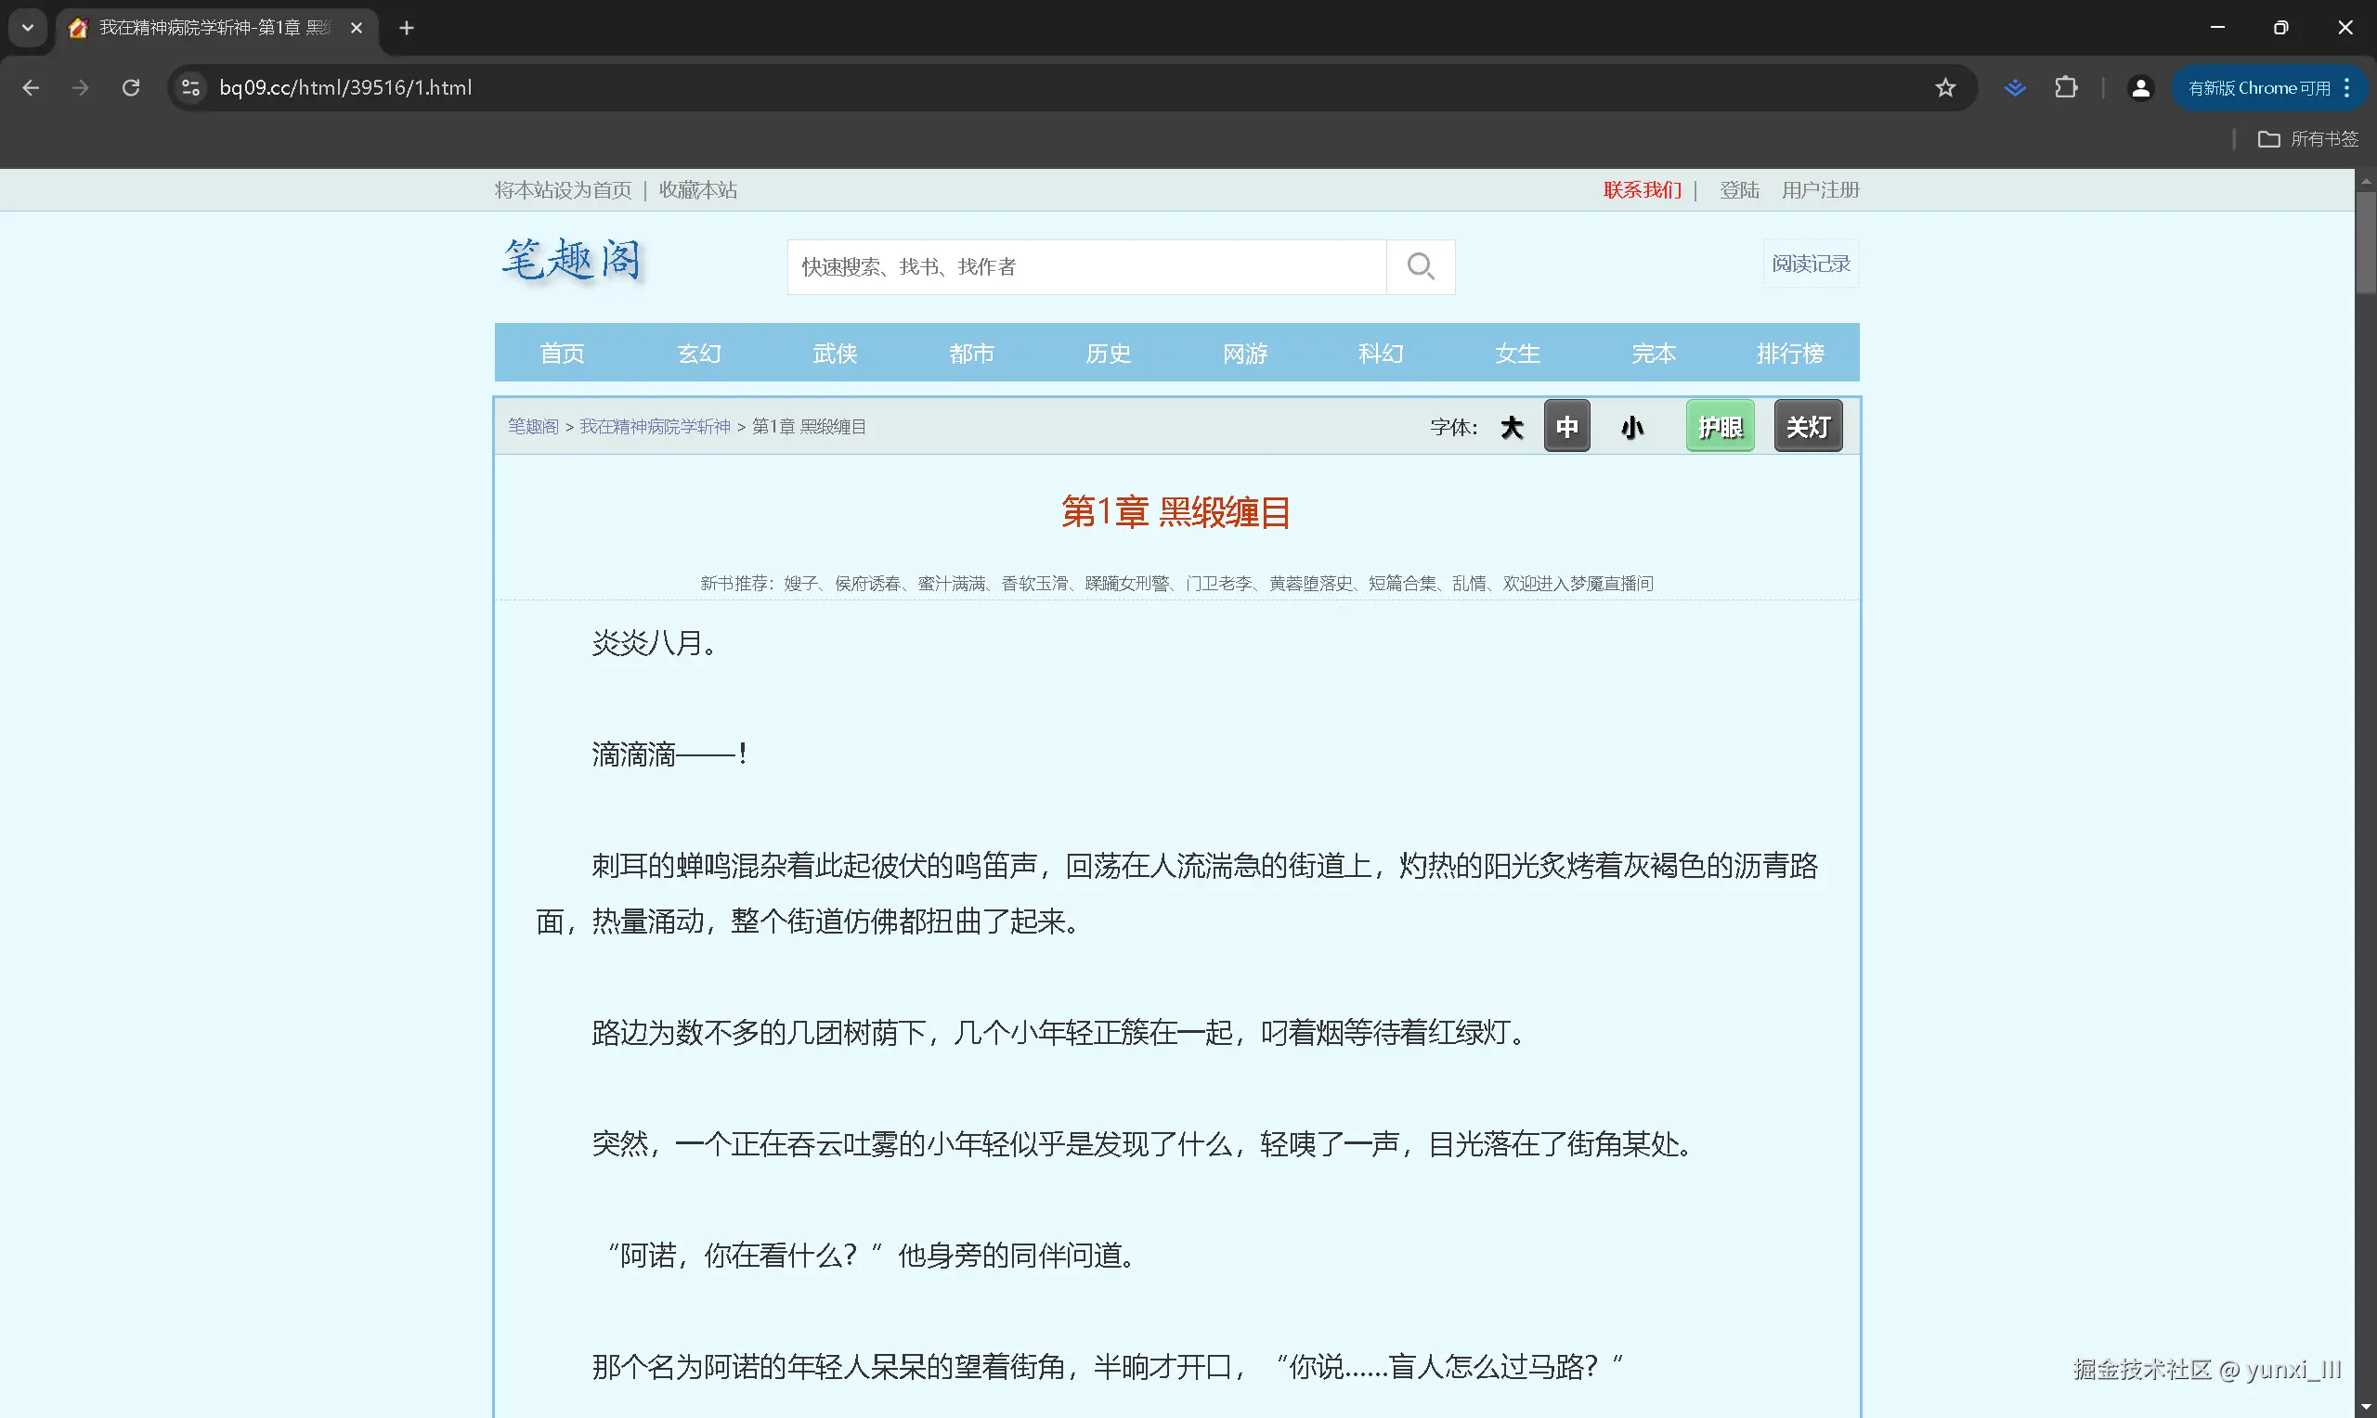Set font size to large 大

tap(1511, 426)
